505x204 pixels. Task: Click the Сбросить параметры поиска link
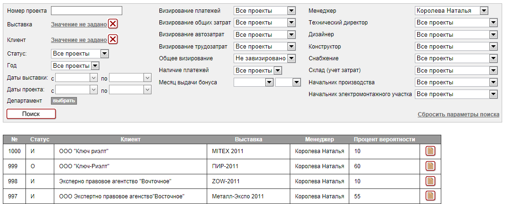pos(458,114)
